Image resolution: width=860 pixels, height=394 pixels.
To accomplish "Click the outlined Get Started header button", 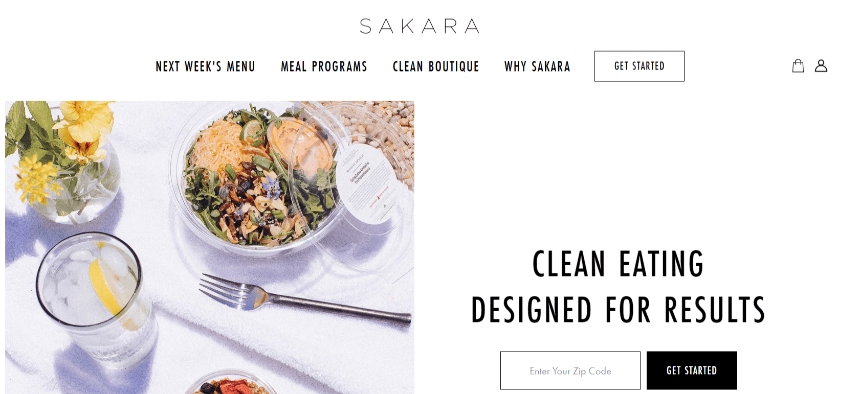I will tap(639, 66).
